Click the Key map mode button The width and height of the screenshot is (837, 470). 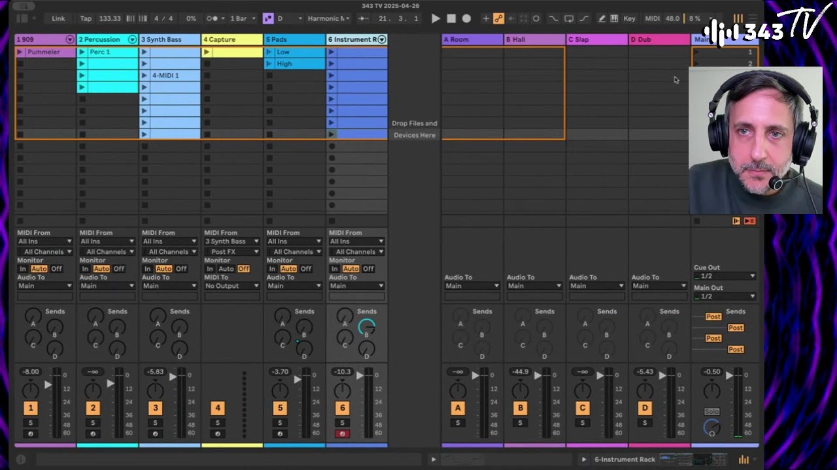pos(629,18)
